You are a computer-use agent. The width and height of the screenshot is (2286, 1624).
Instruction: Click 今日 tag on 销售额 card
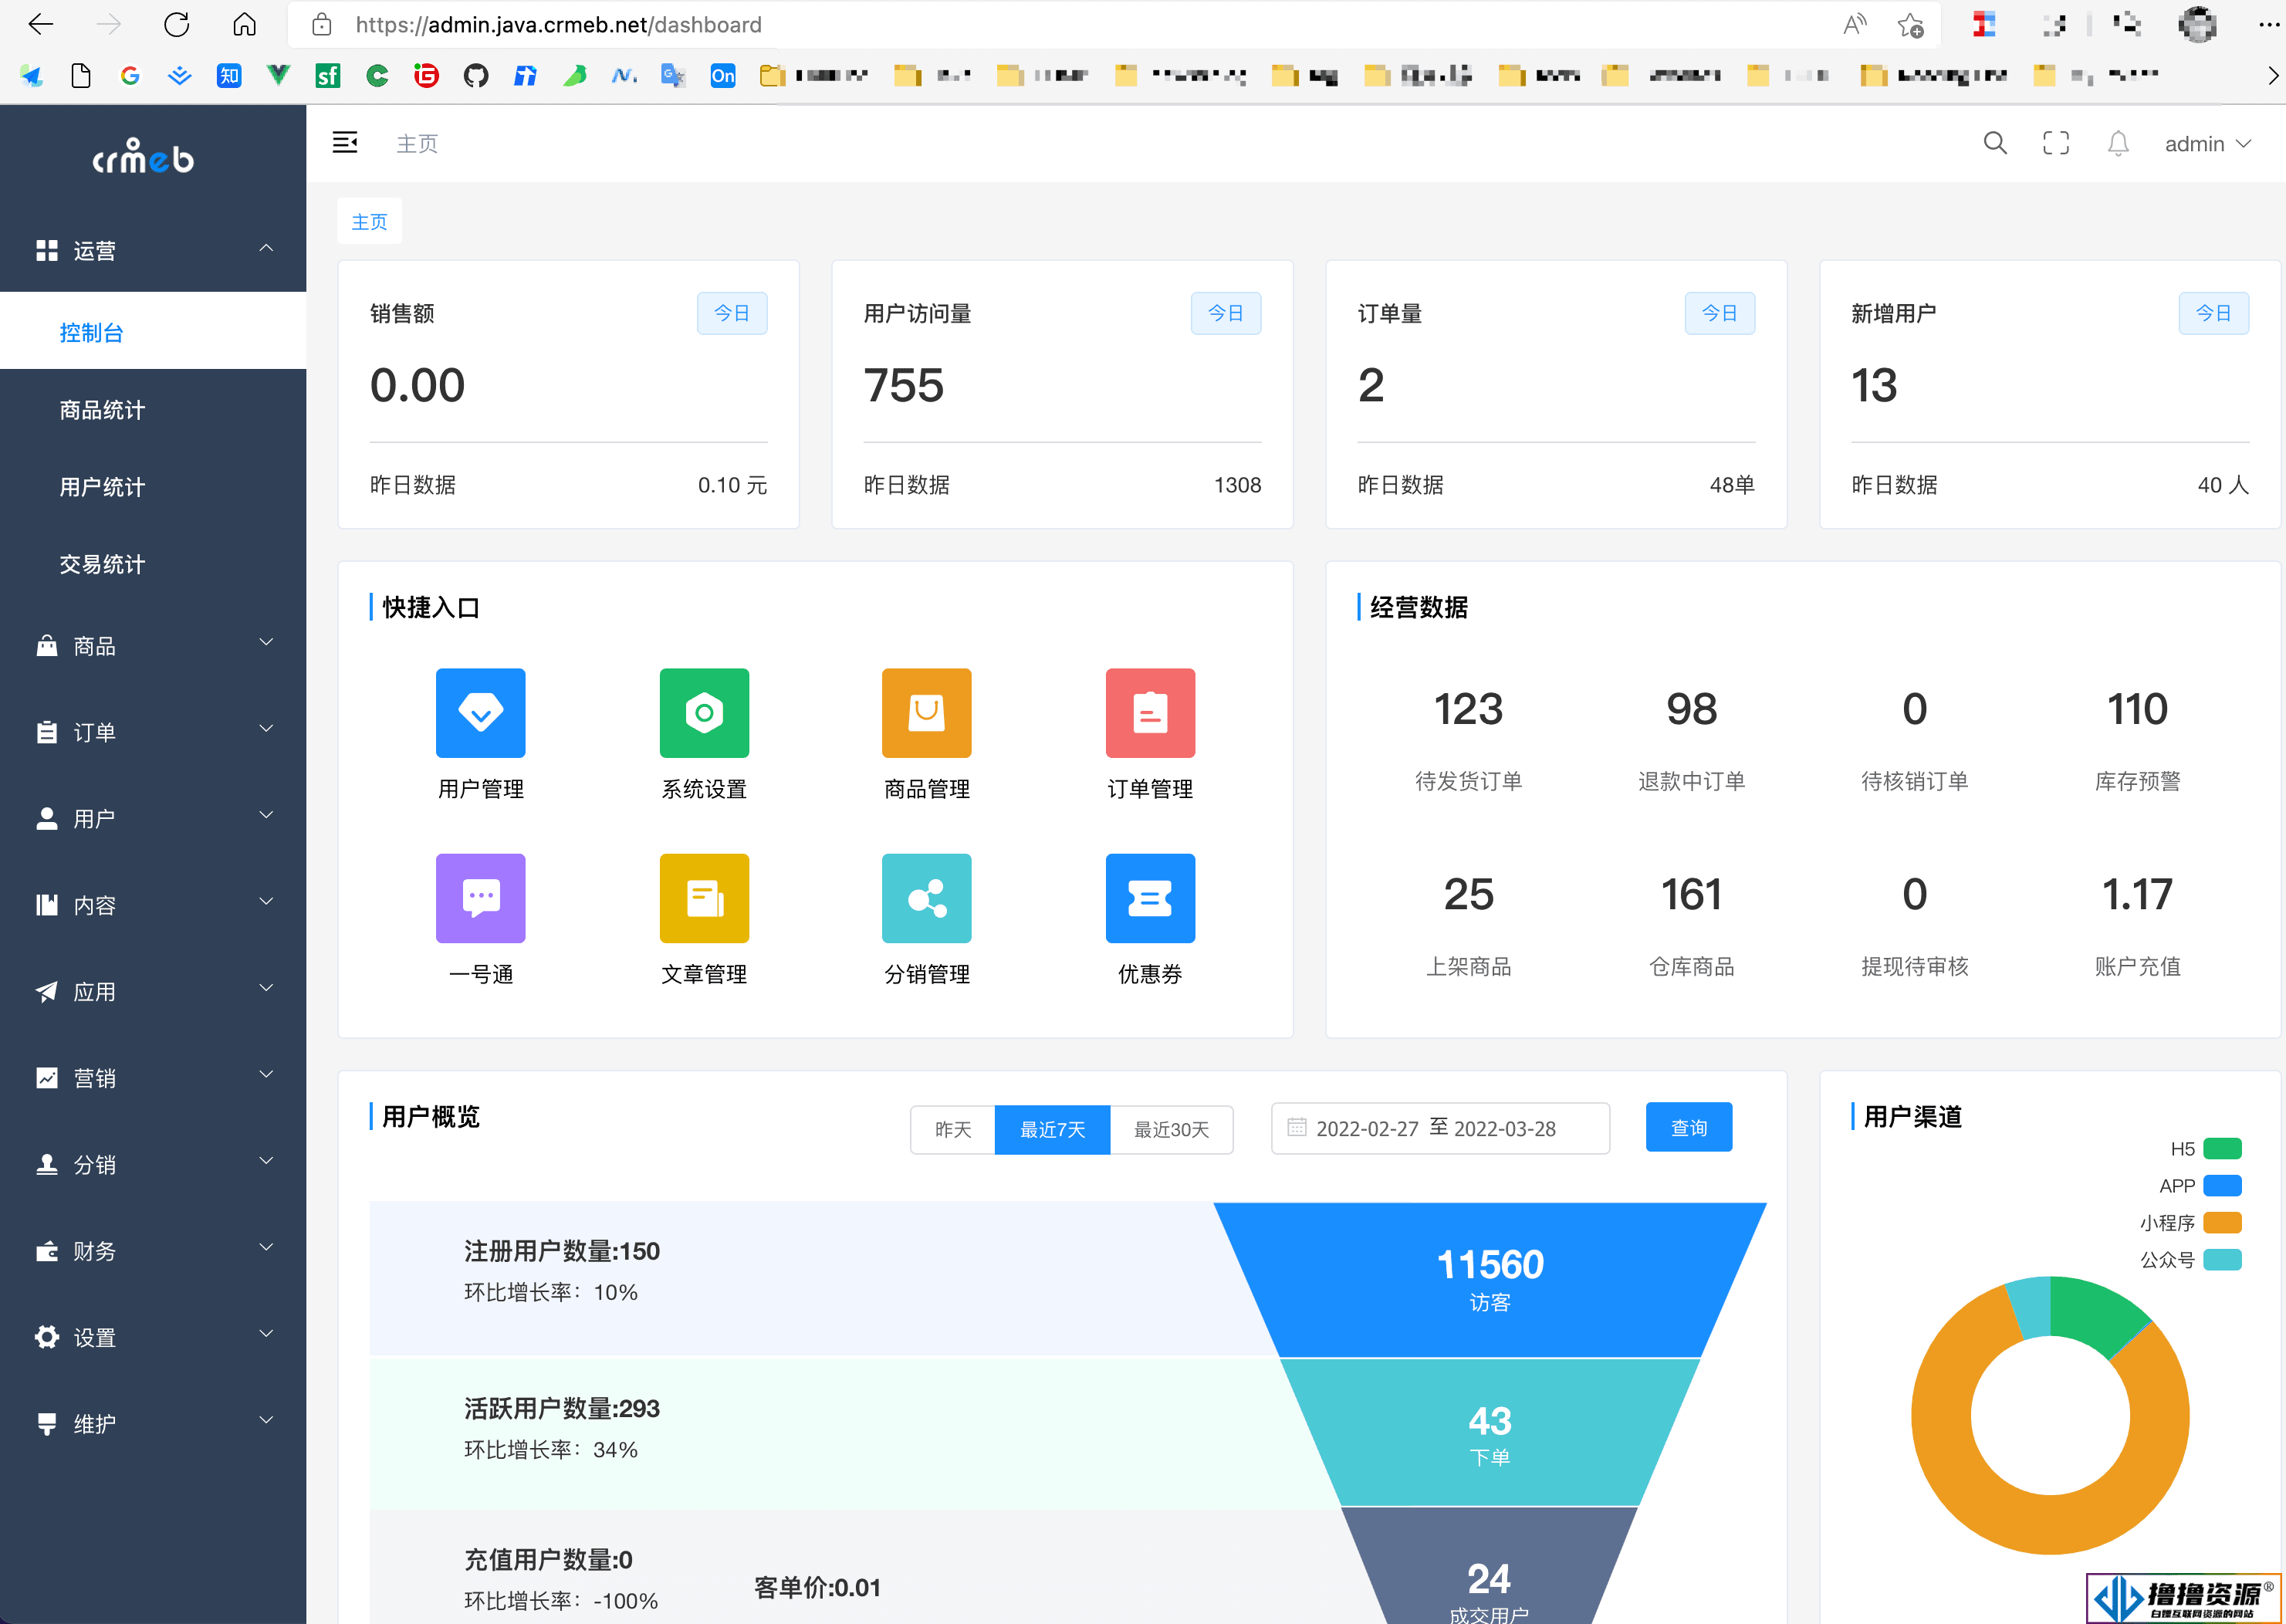coord(732,313)
